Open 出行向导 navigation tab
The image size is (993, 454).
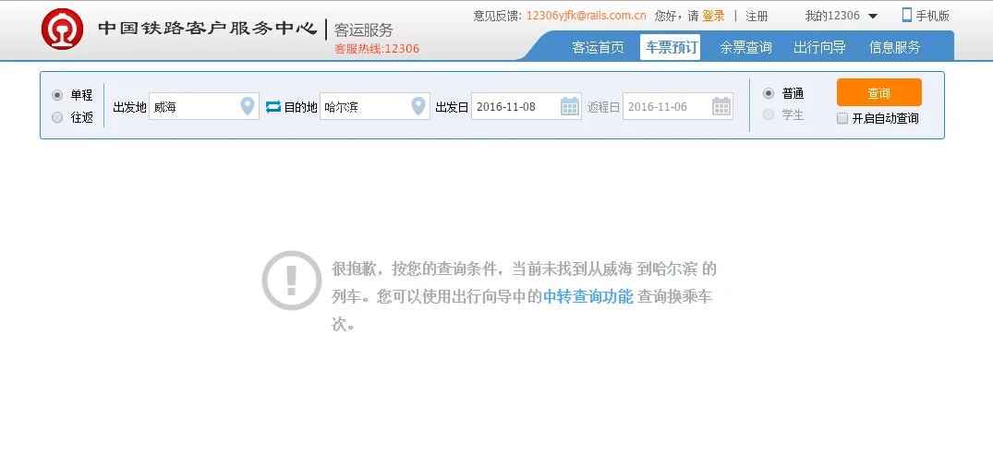tap(819, 47)
